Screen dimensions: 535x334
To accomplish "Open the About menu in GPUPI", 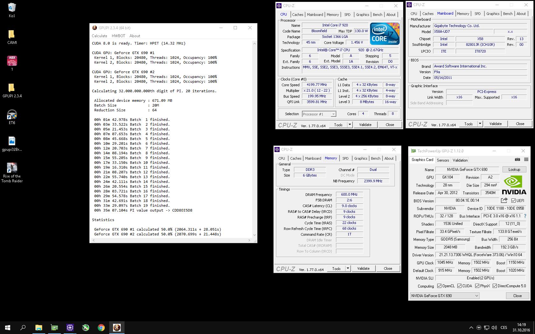I will pos(135,36).
